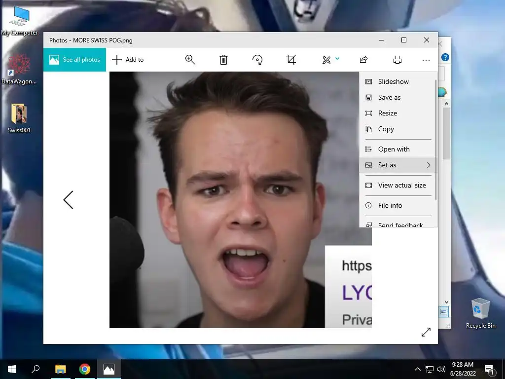505x379 pixels.
Task: Rotate the image with rotate icon
Action: click(257, 60)
